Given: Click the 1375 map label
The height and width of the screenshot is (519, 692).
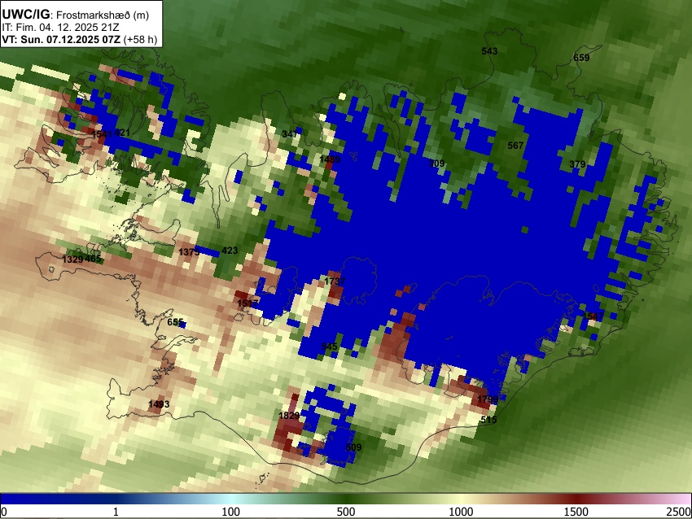Looking at the screenshot, I should click(189, 252).
